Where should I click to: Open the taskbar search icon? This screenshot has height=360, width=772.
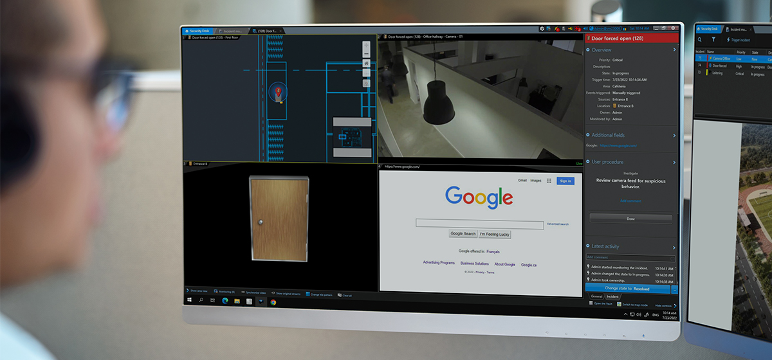coord(201,300)
